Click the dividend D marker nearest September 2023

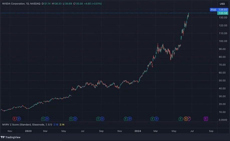click(102, 118)
